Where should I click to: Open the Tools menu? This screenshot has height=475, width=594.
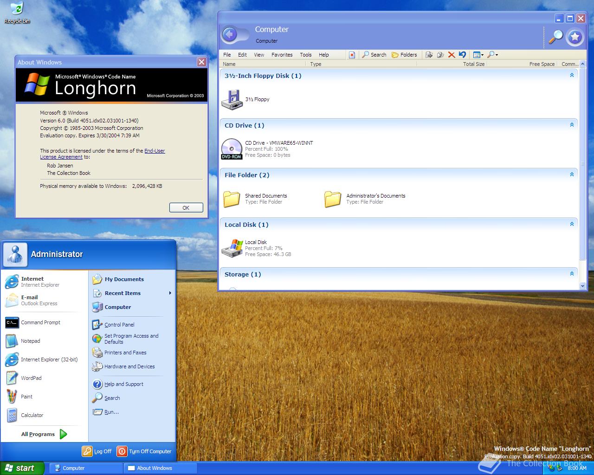(x=305, y=55)
